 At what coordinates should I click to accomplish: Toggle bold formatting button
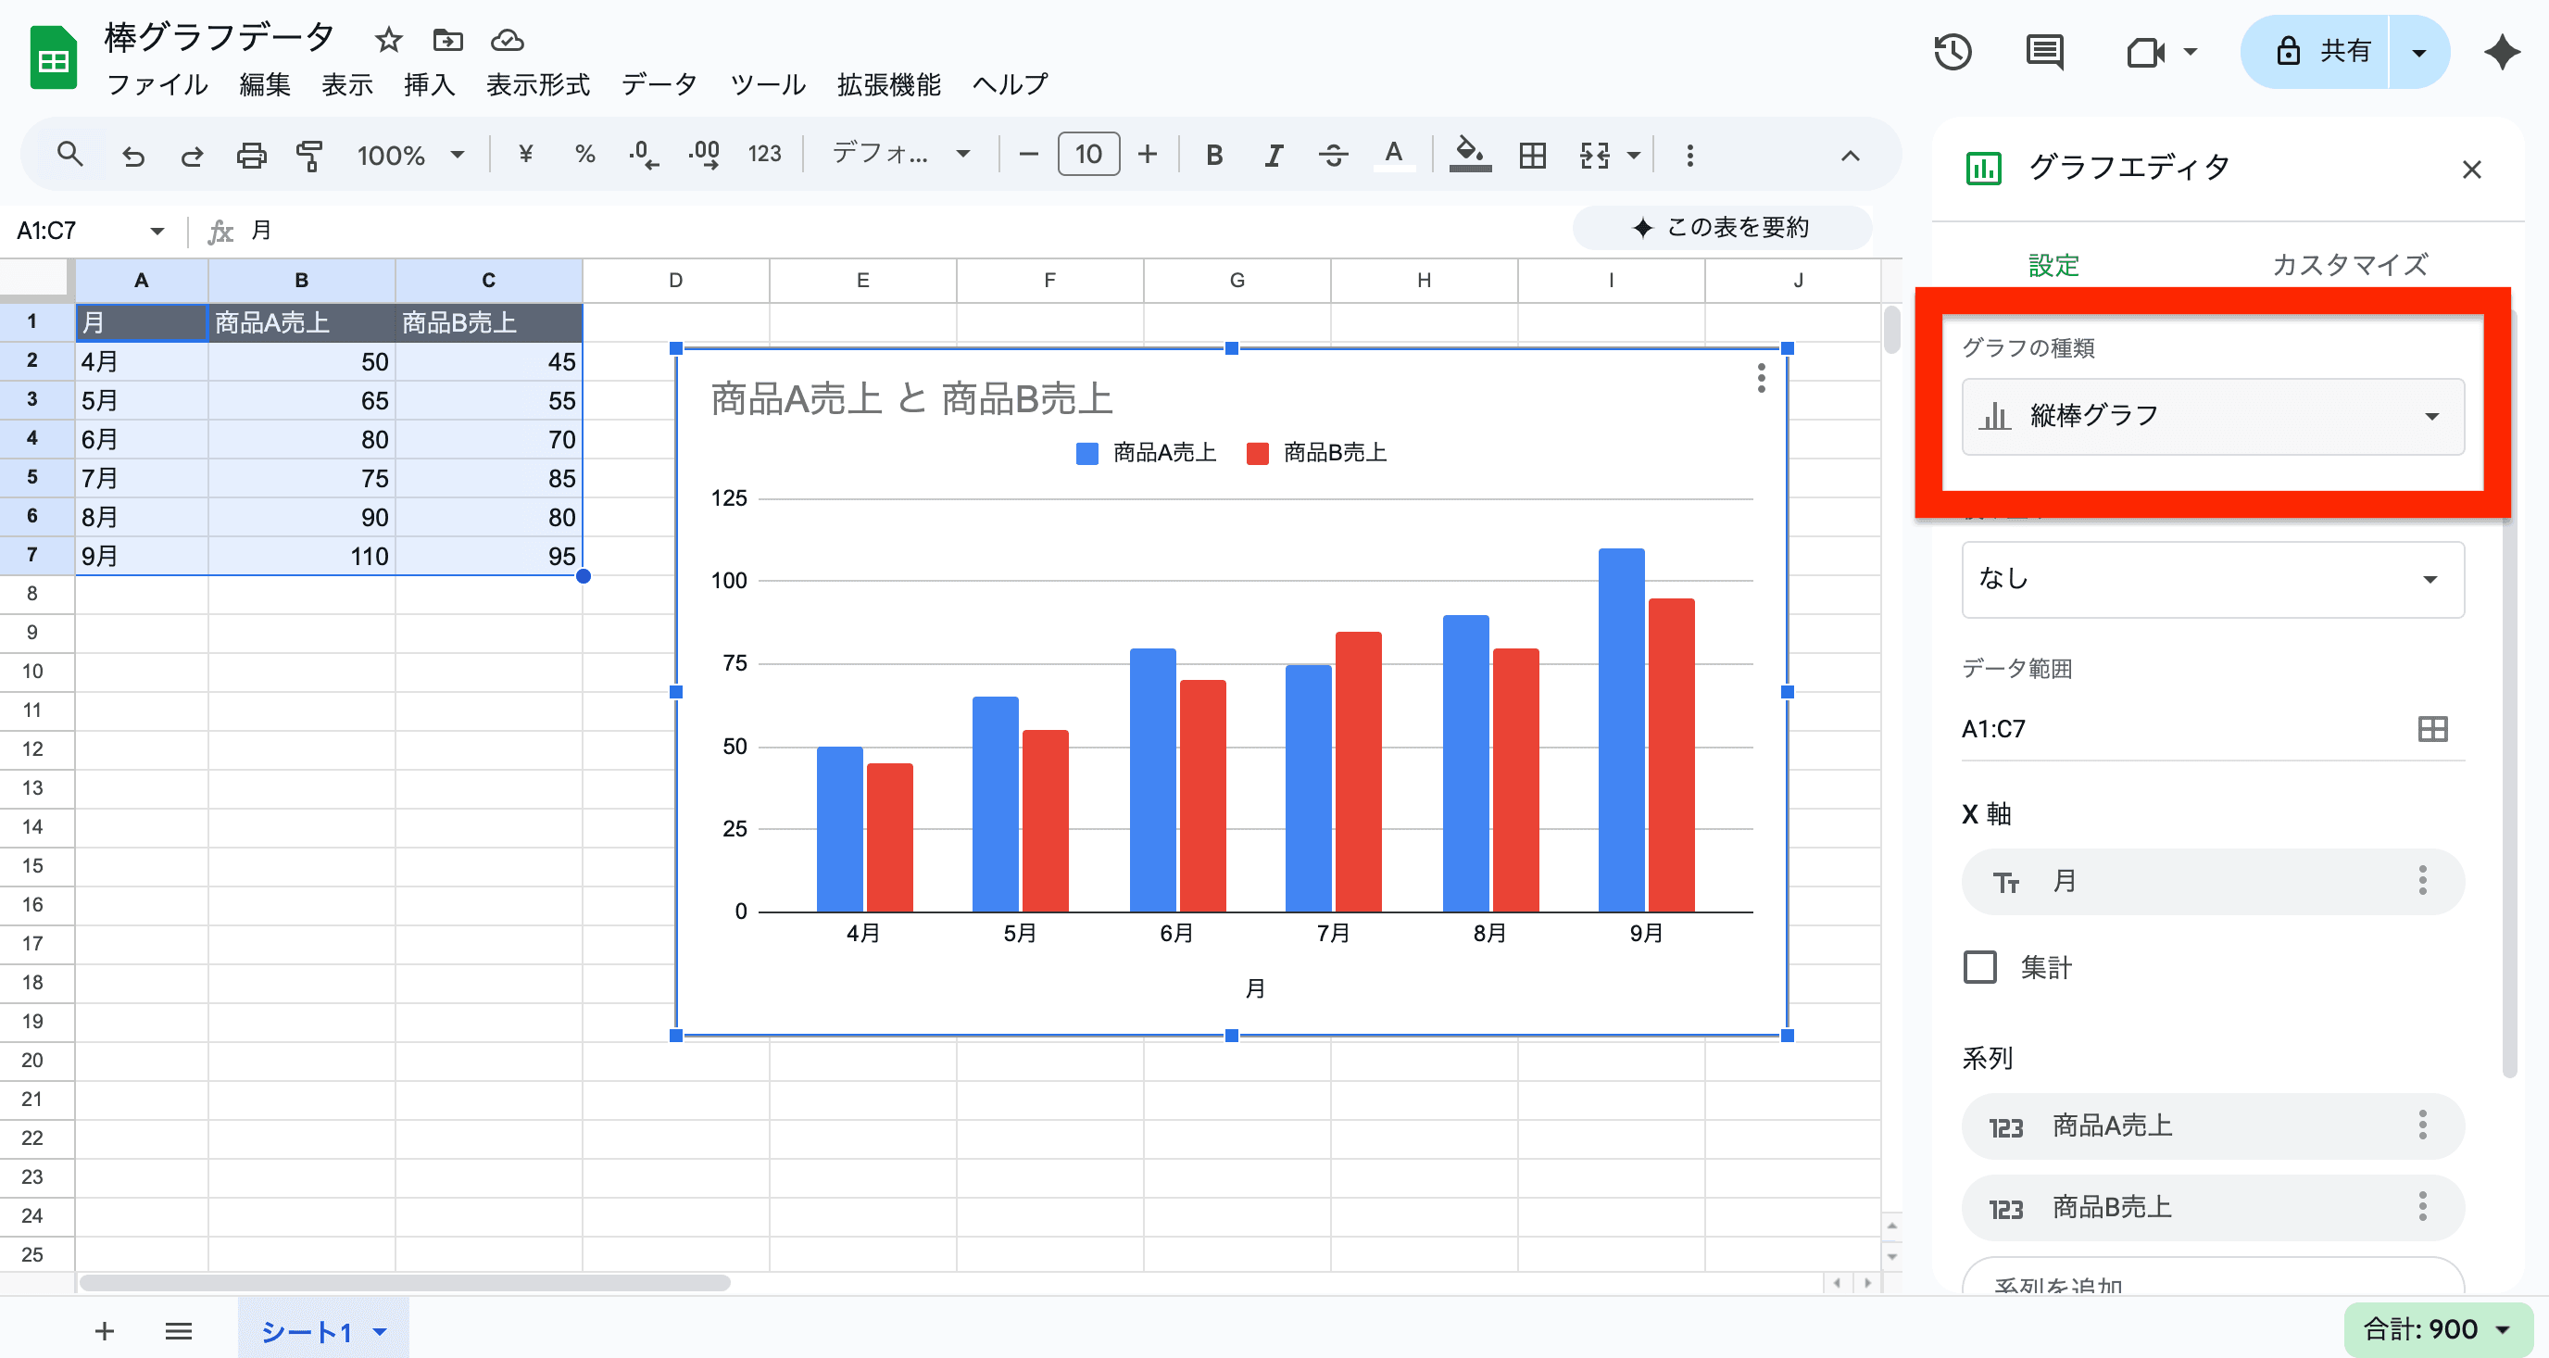pos(1214,155)
